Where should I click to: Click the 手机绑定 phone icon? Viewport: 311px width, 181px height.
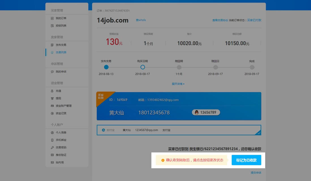click(x=52, y=140)
